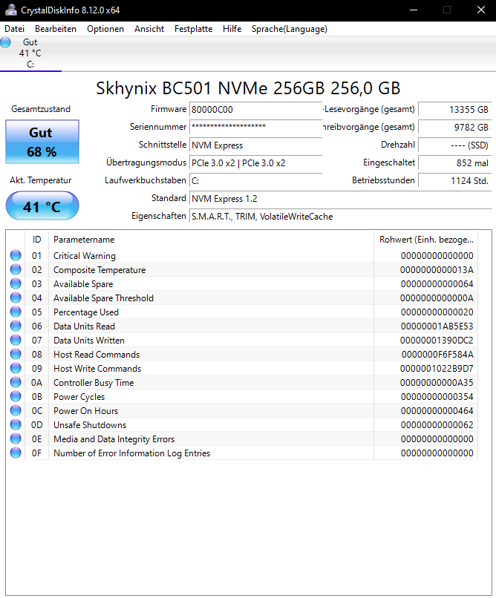This screenshot has width=496, height=598.
Task: Click the 41 °C temperature button
Action: [x=42, y=206]
